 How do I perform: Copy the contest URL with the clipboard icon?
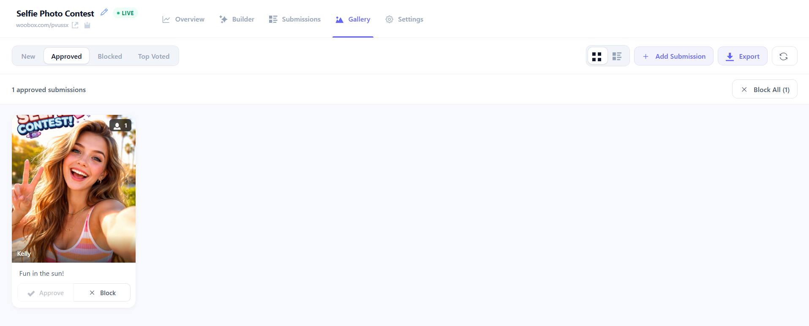(x=87, y=25)
